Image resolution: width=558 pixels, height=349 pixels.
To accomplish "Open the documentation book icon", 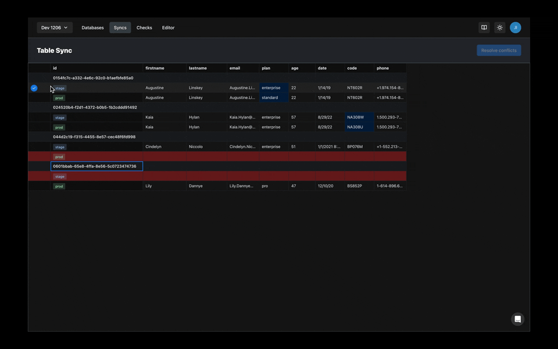I will [484, 27].
